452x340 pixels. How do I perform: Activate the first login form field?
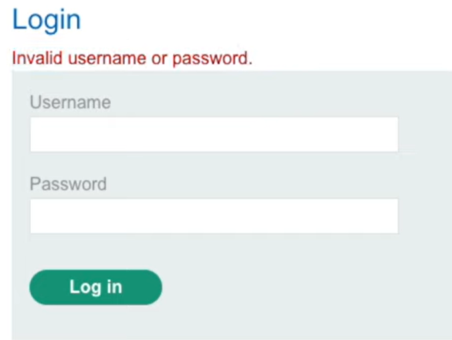214,134
